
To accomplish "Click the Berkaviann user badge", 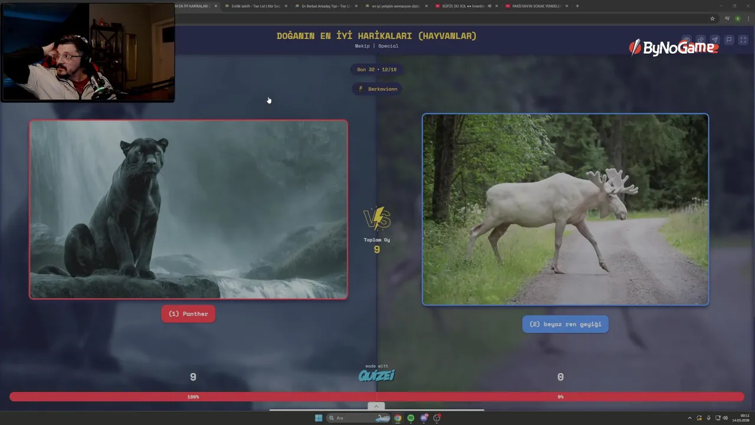I will 377,89.
